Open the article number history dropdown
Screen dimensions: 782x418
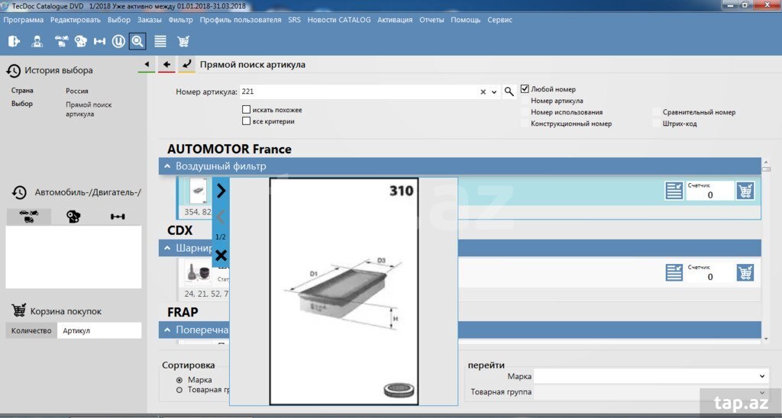494,92
